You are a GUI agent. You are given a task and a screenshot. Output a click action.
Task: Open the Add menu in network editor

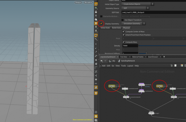pos(103,66)
